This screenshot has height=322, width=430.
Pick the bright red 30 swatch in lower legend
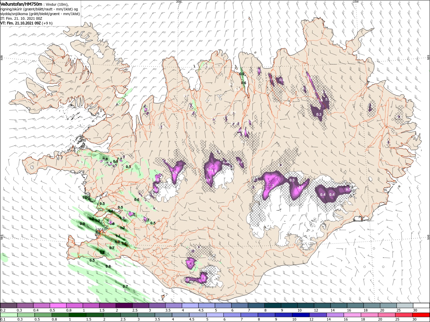(421, 315)
